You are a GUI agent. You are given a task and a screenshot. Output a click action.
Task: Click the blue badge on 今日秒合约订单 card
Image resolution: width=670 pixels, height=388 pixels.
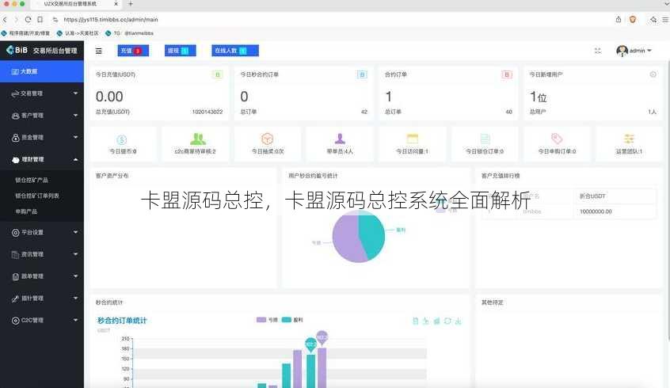tap(362, 74)
